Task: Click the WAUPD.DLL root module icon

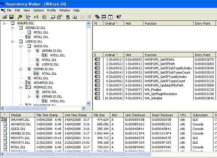Action: pos(12,23)
